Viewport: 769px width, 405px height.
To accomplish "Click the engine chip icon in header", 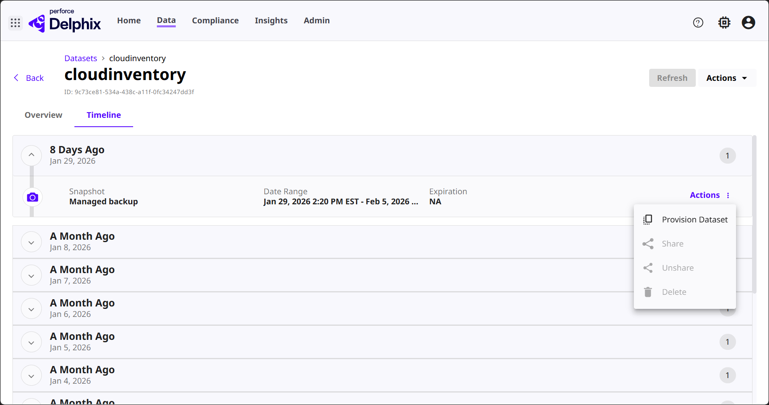I will point(724,23).
